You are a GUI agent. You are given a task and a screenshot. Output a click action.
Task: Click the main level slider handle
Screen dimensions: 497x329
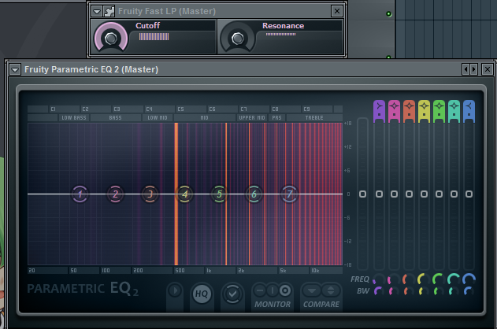tap(363, 194)
